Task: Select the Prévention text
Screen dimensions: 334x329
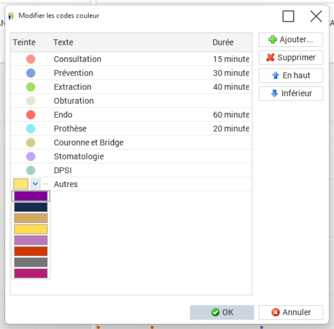Action: click(x=74, y=73)
